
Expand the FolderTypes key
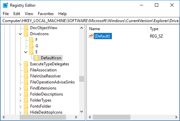[20, 101]
